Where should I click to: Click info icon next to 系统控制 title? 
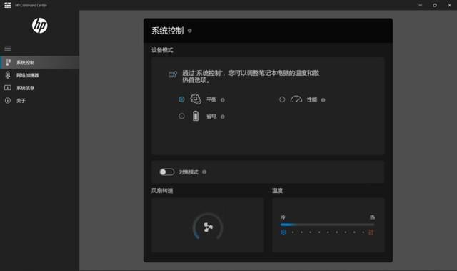pyautogui.click(x=190, y=31)
